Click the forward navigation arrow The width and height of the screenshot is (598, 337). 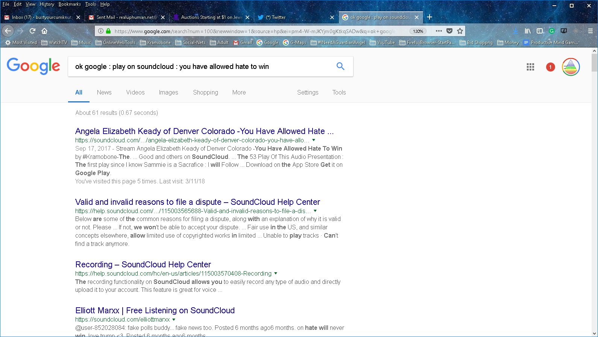click(x=20, y=31)
